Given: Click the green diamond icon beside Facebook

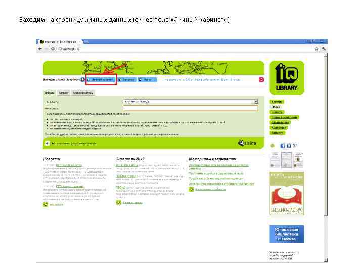Looking at the screenshot, I should (272, 146).
